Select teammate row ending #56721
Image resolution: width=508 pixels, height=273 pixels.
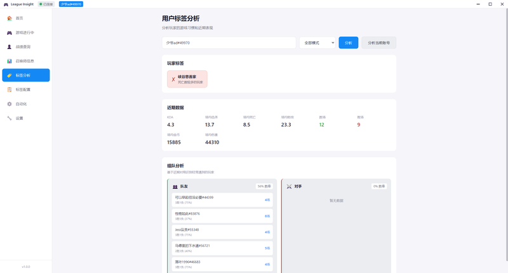[222, 248]
